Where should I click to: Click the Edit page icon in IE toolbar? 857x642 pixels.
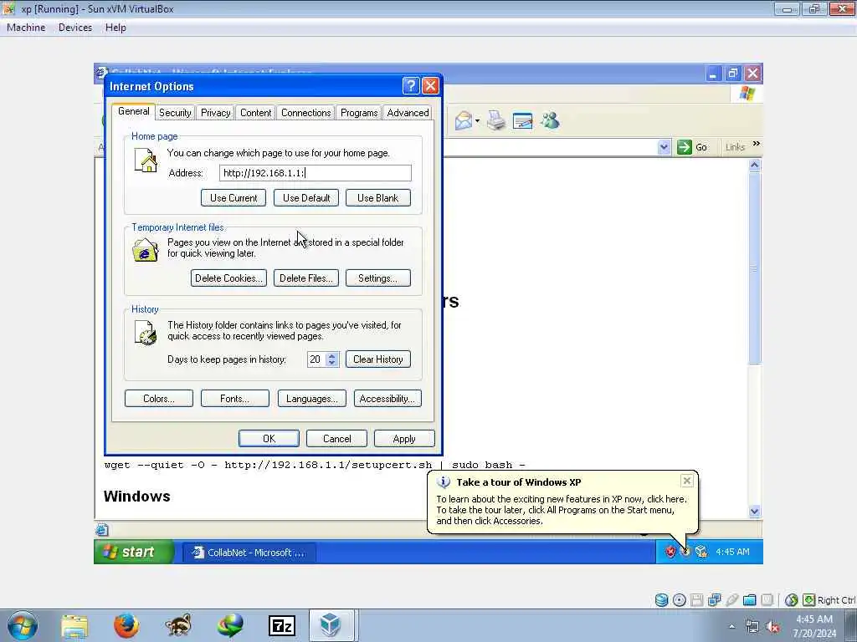coord(522,120)
